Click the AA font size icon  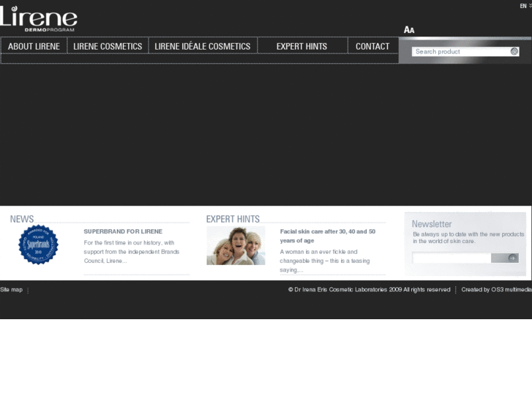(409, 30)
